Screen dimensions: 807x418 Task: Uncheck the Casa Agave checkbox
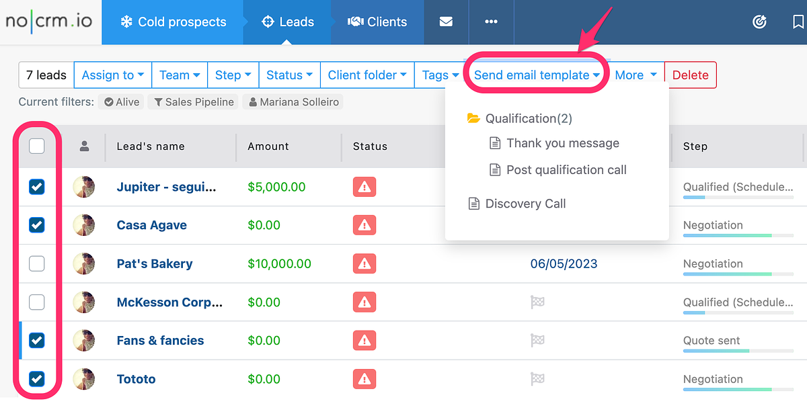coord(37,225)
